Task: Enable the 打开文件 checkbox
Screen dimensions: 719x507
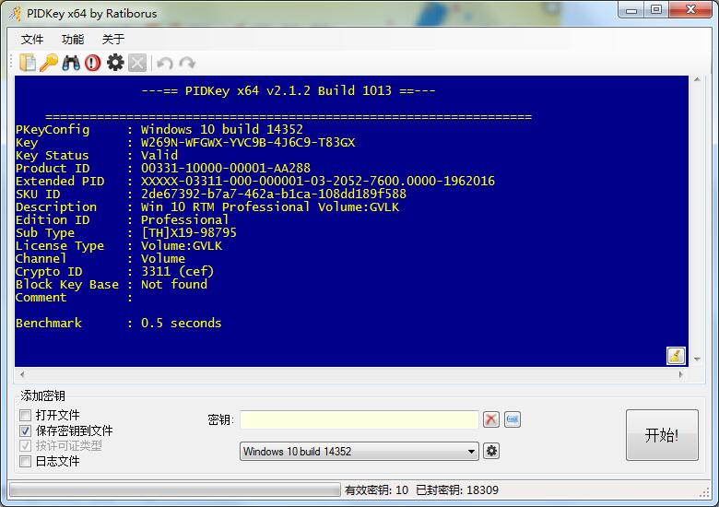Action: 26,416
